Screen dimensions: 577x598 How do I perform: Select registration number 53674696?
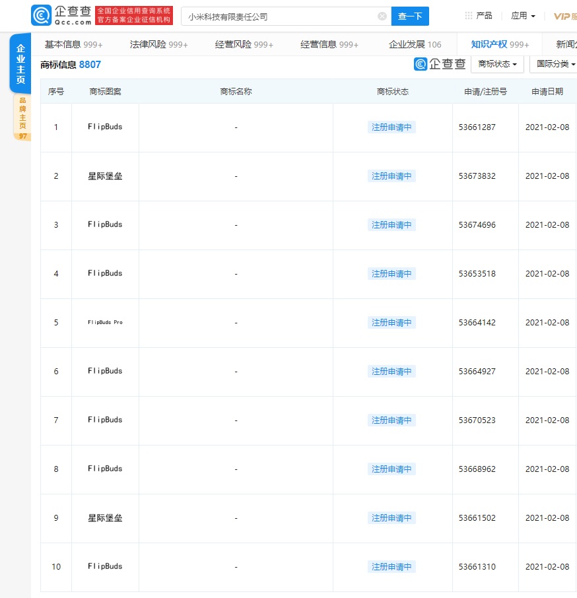click(x=477, y=225)
